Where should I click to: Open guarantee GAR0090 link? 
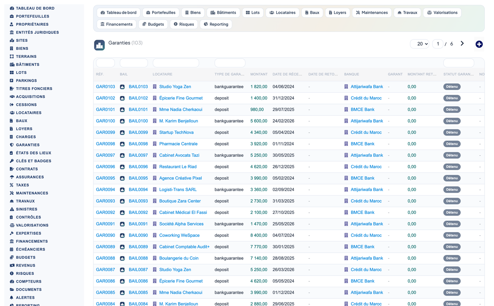pyautogui.click(x=106, y=235)
